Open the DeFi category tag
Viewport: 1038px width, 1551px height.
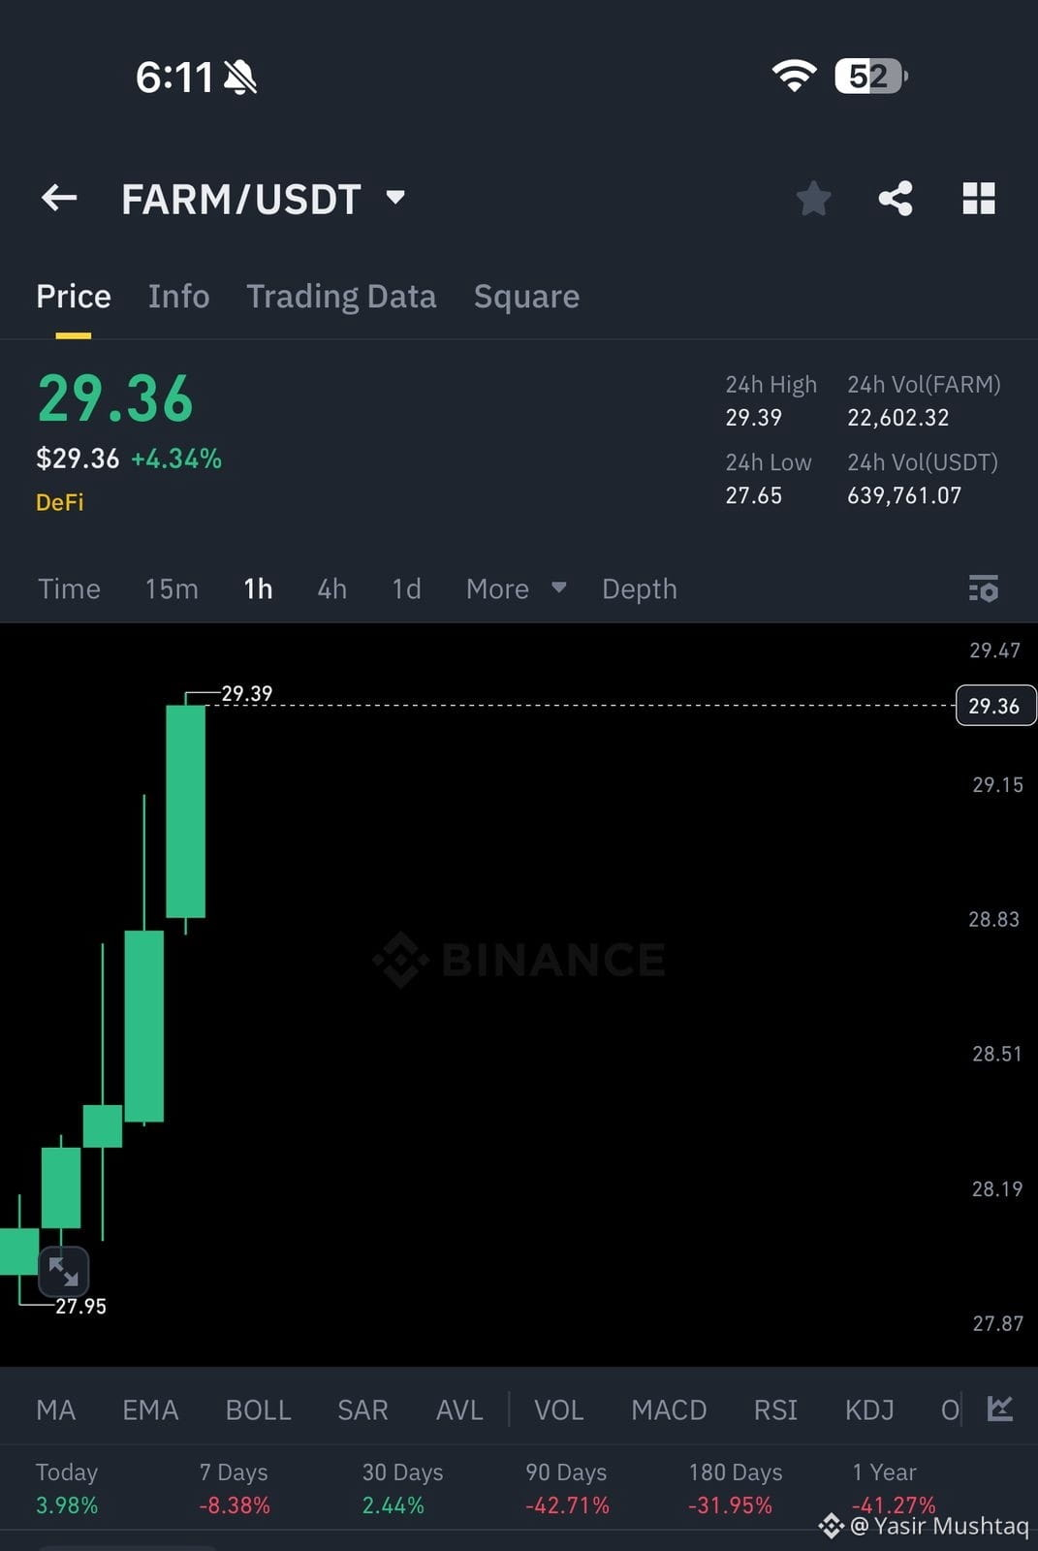[60, 502]
